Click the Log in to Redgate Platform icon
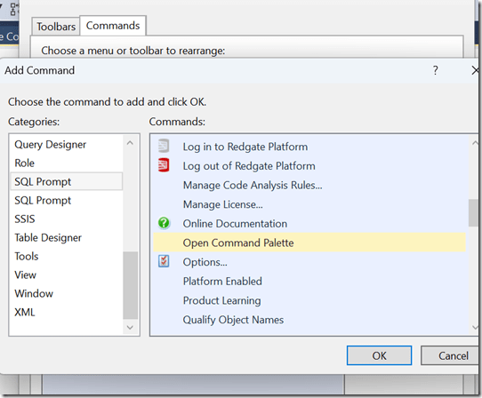This screenshot has width=482, height=398. (164, 146)
